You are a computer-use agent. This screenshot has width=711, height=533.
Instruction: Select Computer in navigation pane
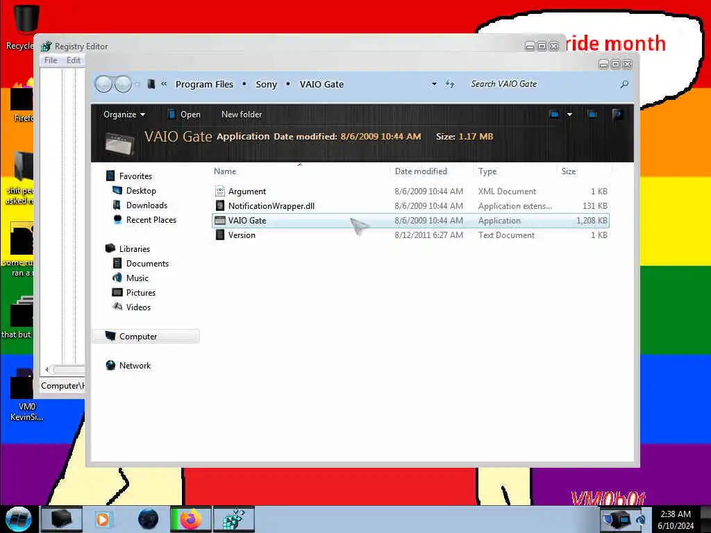click(x=146, y=337)
